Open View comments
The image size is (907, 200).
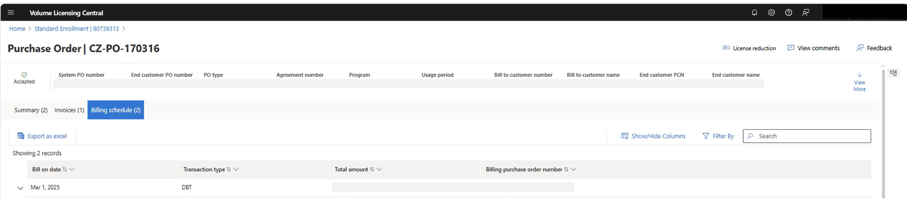pos(813,48)
